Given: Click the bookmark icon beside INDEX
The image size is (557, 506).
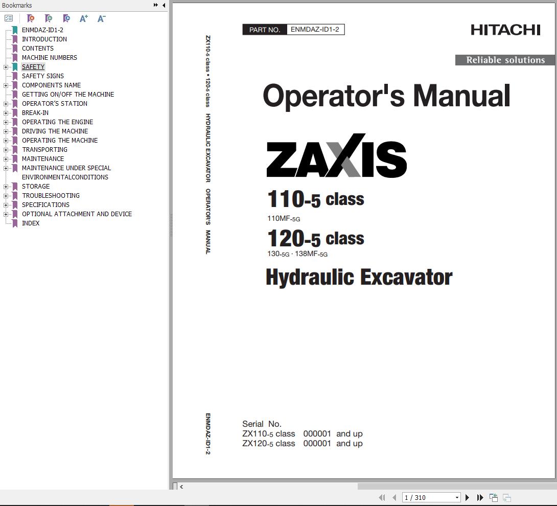Looking at the screenshot, I should 15,223.
